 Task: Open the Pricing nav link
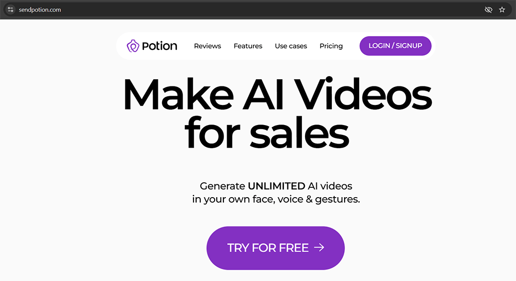coord(331,46)
